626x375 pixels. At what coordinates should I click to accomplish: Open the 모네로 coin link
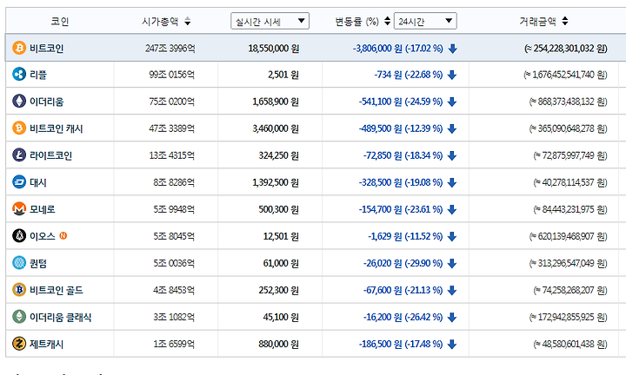[x=43, y=209]
